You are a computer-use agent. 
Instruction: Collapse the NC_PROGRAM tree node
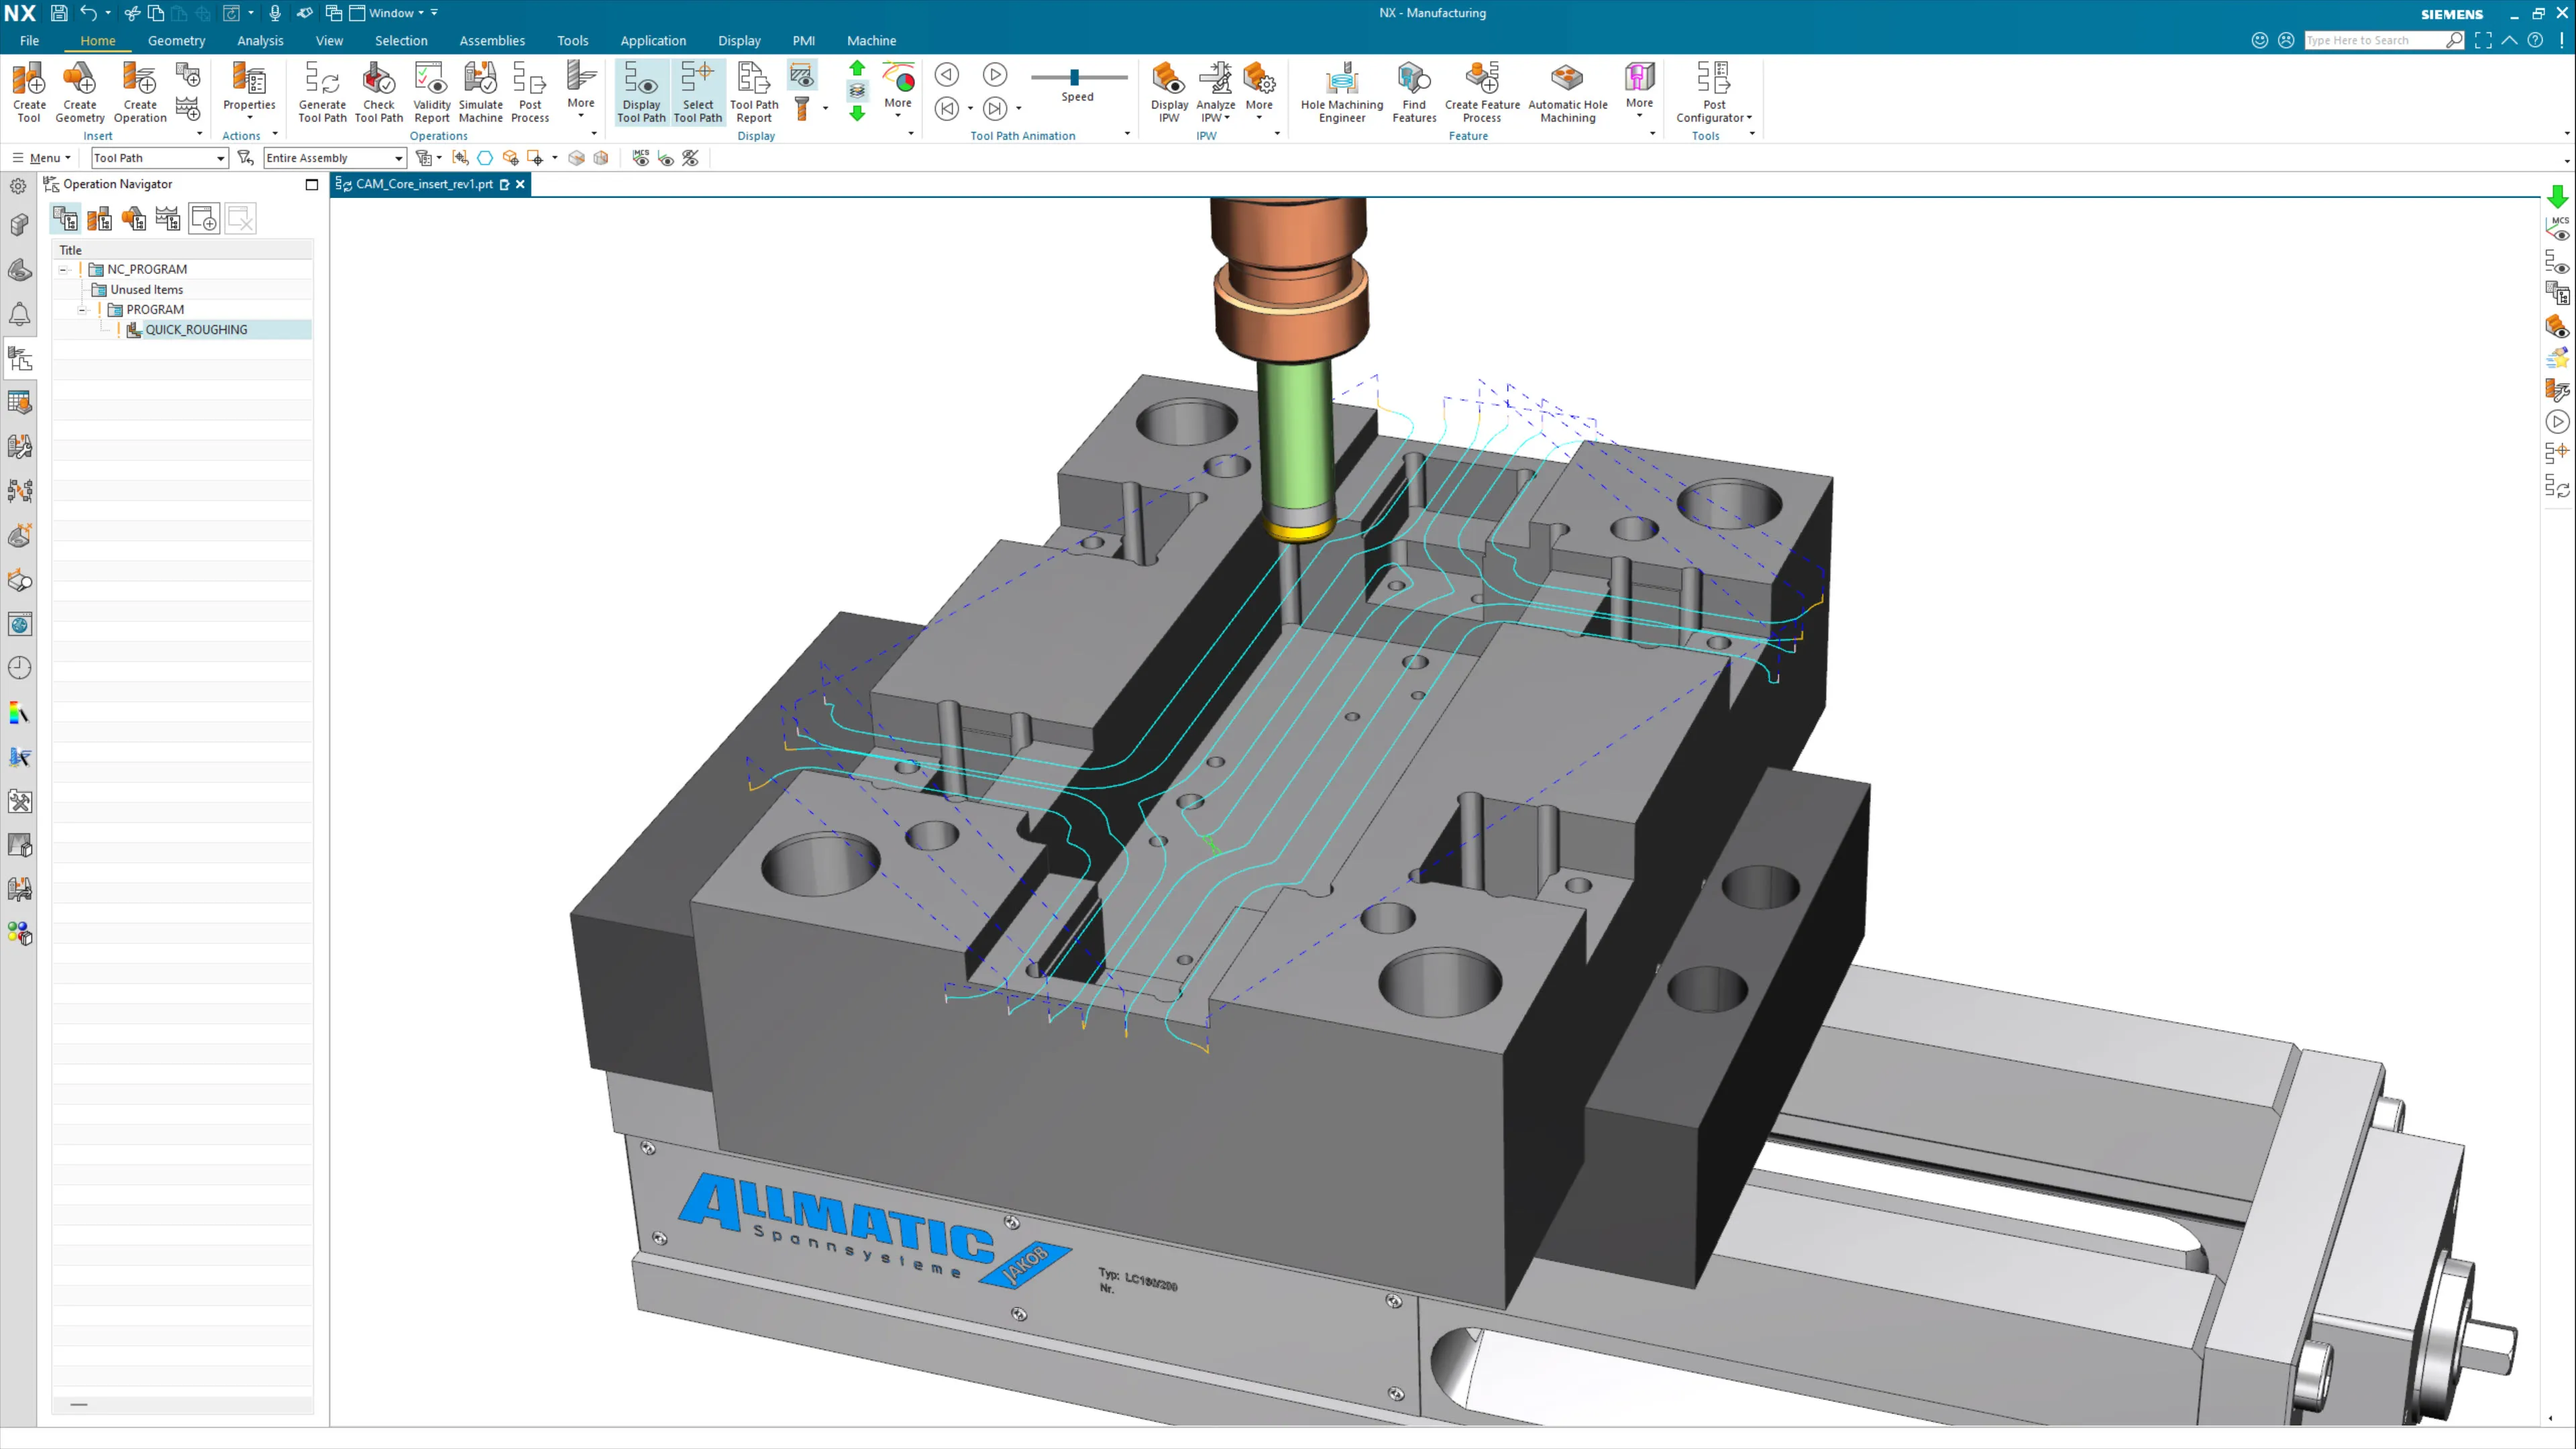click(x=64, y=269)
